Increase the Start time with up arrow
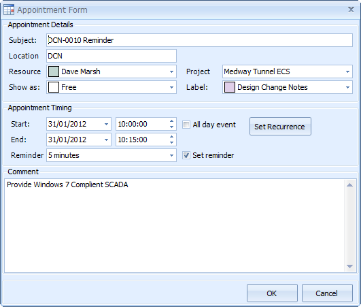 point(171,121)
